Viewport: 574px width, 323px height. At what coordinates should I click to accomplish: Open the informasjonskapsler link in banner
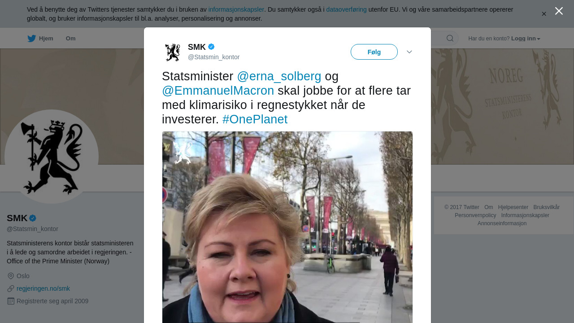pos(236,9)
